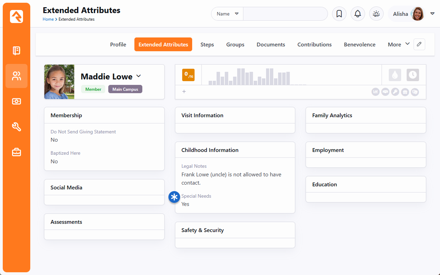
Task: Switch to the Contributions tab
Action: point(314,44)
